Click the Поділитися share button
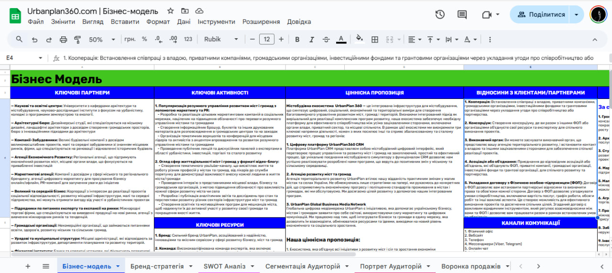Image resolution: width=612 pixels, height=273 pixels. [x=540, y=14]
